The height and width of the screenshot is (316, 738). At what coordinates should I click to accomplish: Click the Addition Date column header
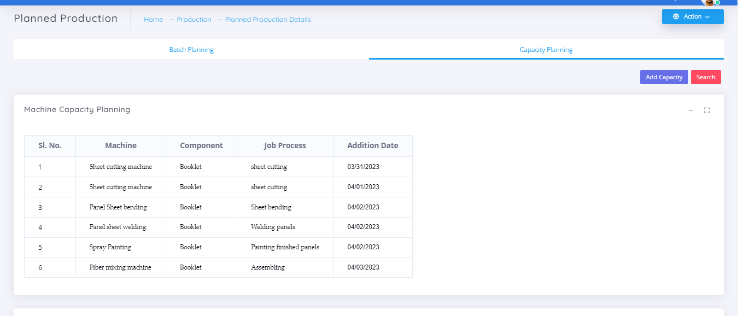(x=373, y=145)
